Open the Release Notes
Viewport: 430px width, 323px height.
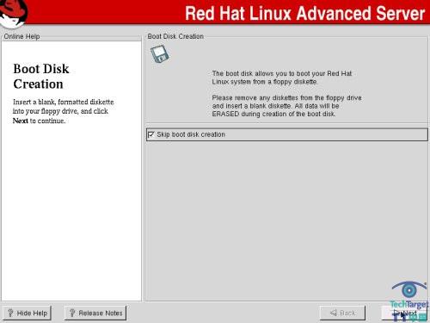pos(95,313)
